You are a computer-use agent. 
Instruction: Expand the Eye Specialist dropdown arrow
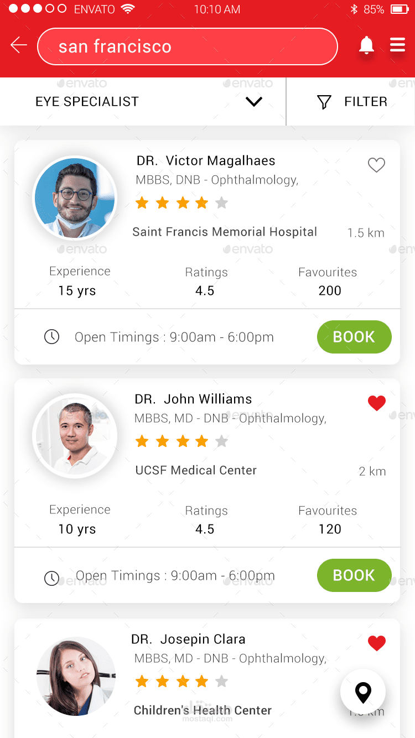point(253,102)
